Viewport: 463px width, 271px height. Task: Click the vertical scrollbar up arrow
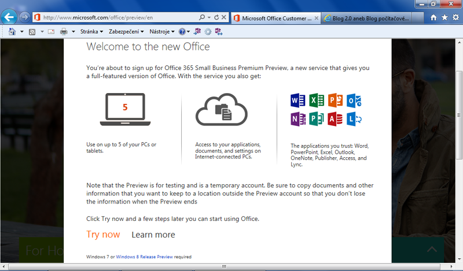pyautogui.click(x=459, y=42)
